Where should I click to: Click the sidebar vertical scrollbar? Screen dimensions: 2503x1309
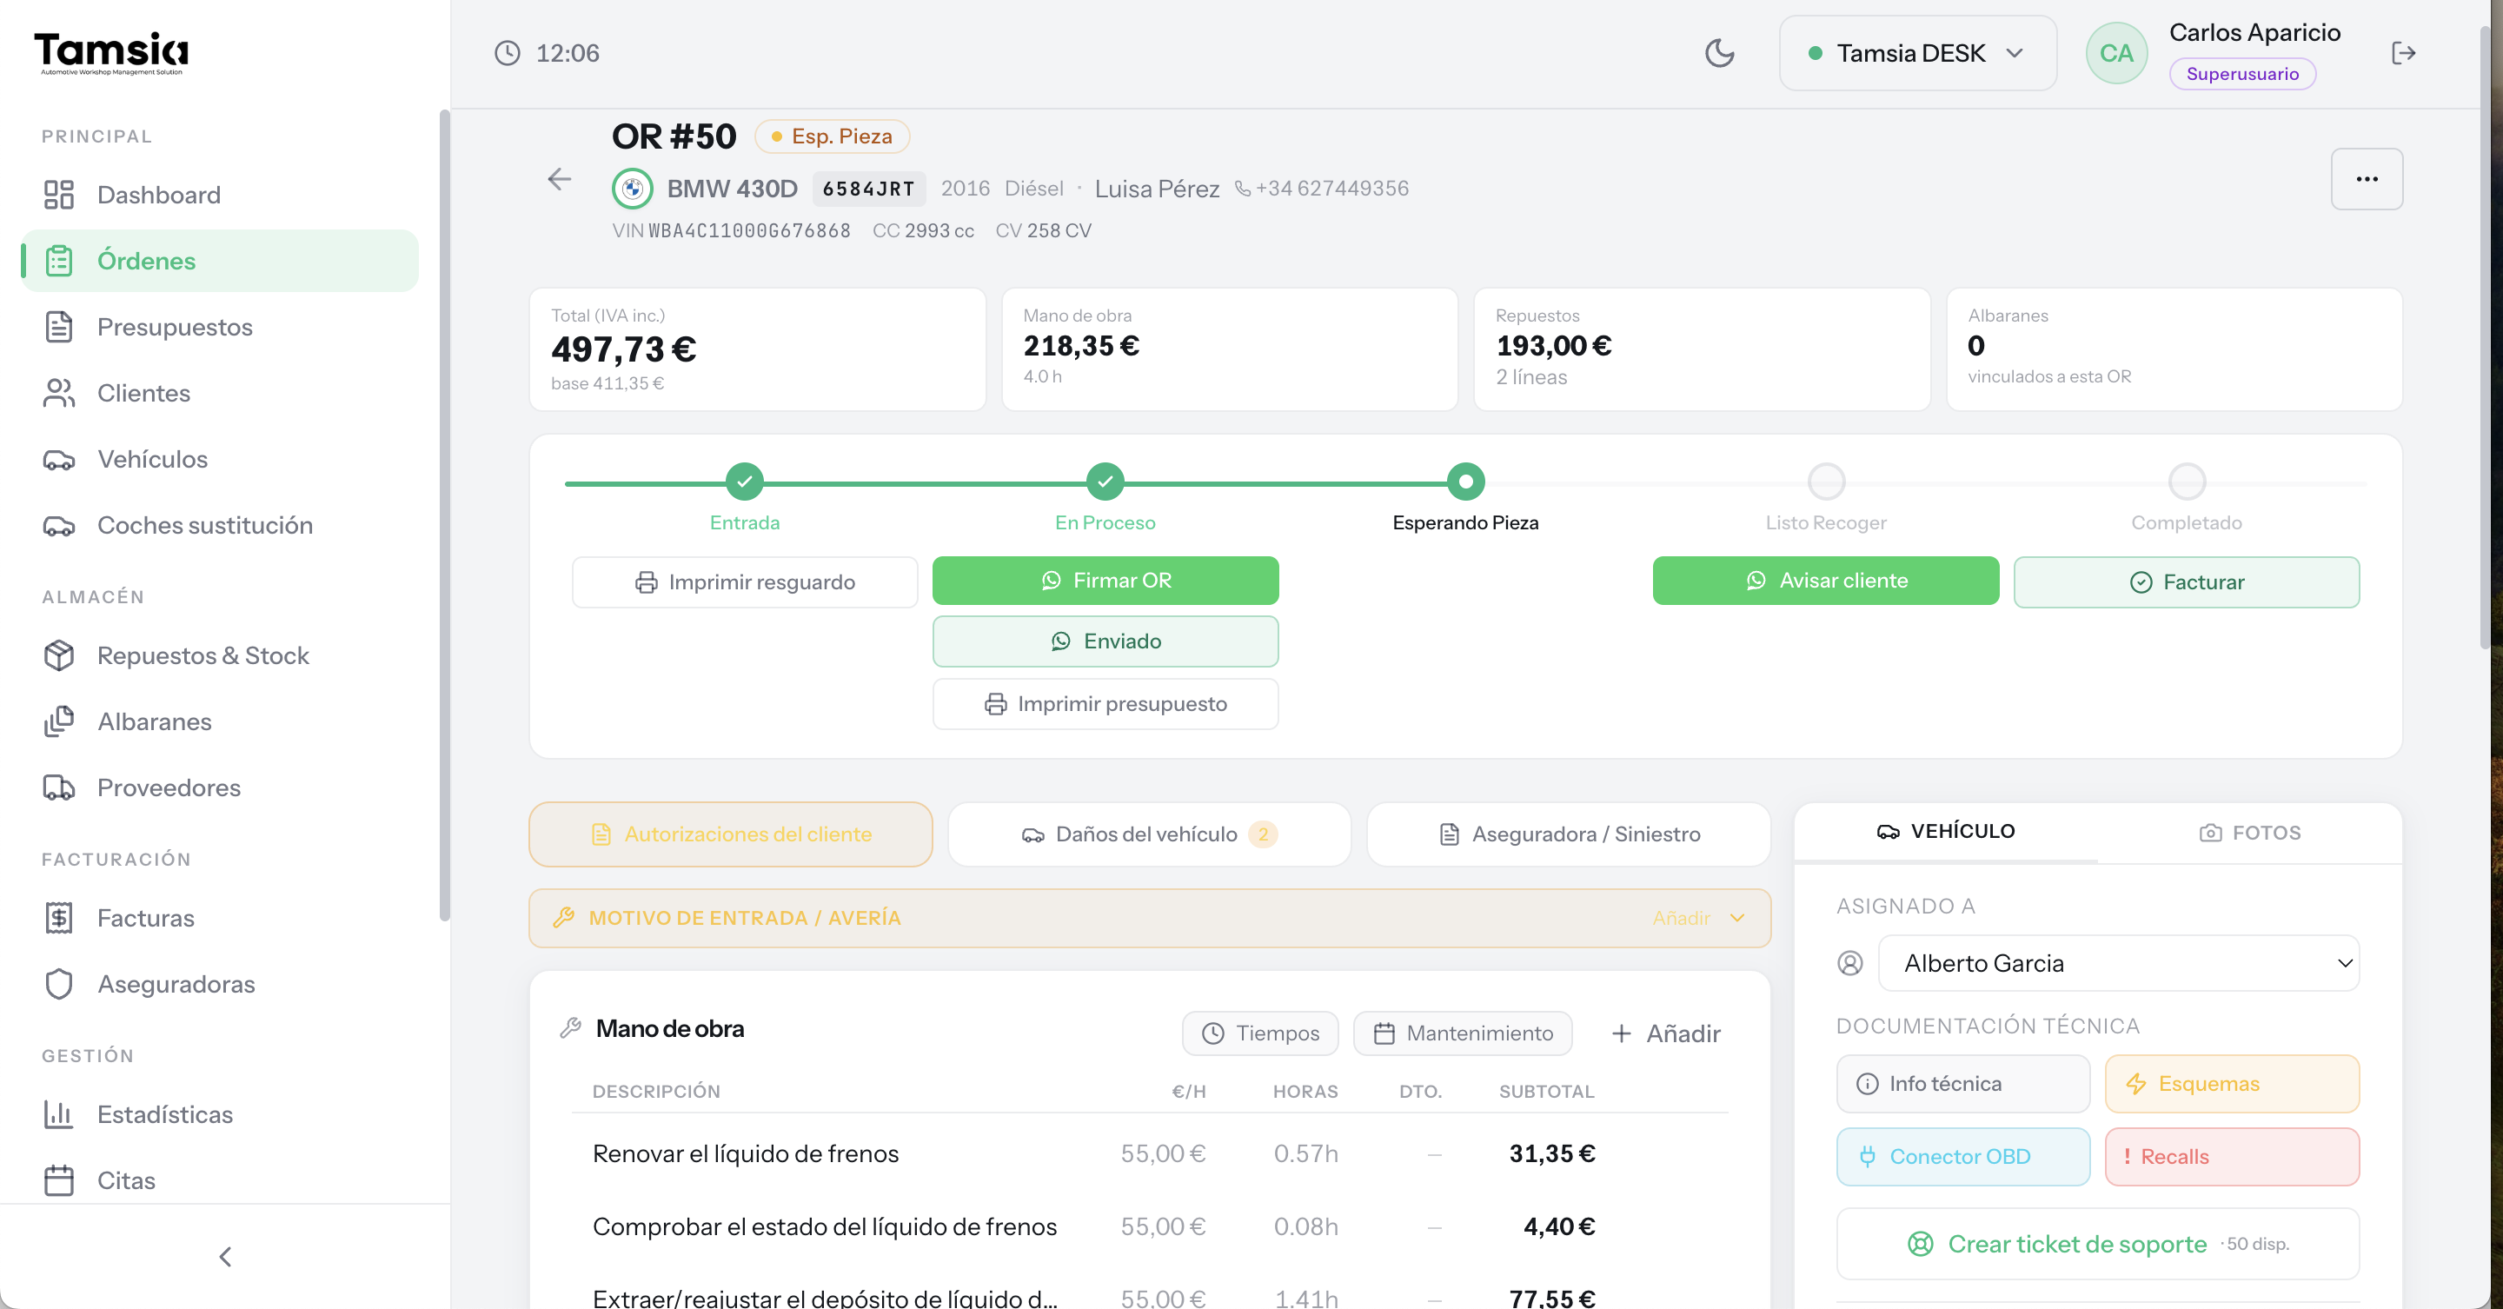point(444,515)
